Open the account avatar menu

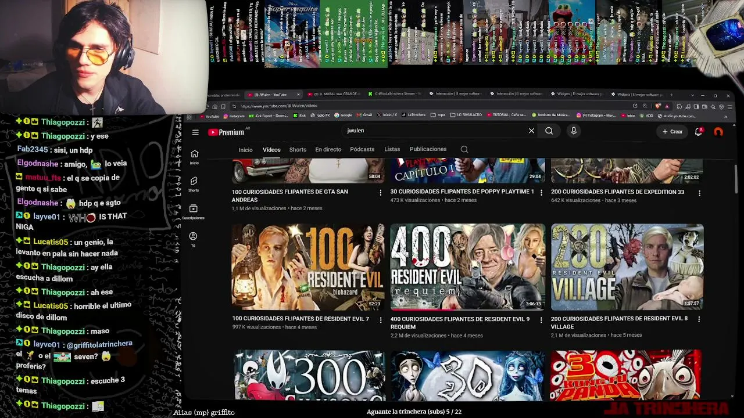718,132
